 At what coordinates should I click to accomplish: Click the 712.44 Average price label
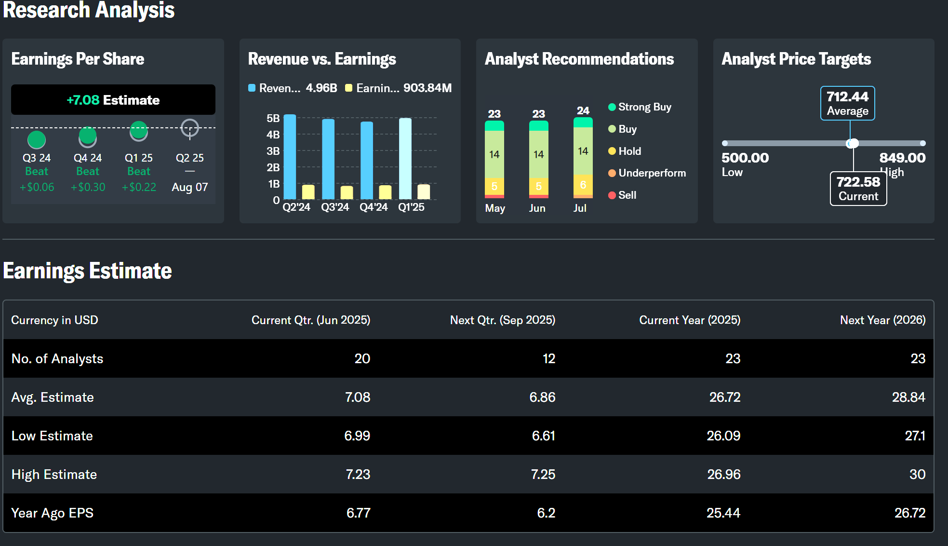point(848,103)
